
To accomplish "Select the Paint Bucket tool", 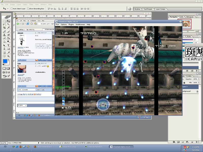I will (x=8, y=39).
